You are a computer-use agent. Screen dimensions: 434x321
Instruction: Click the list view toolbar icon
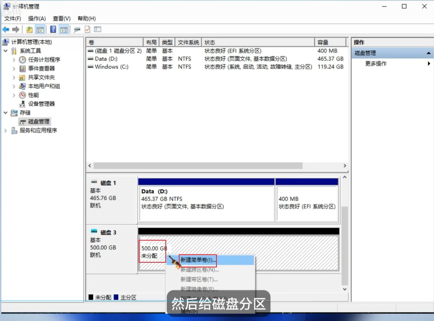click(x=98, y=30)
